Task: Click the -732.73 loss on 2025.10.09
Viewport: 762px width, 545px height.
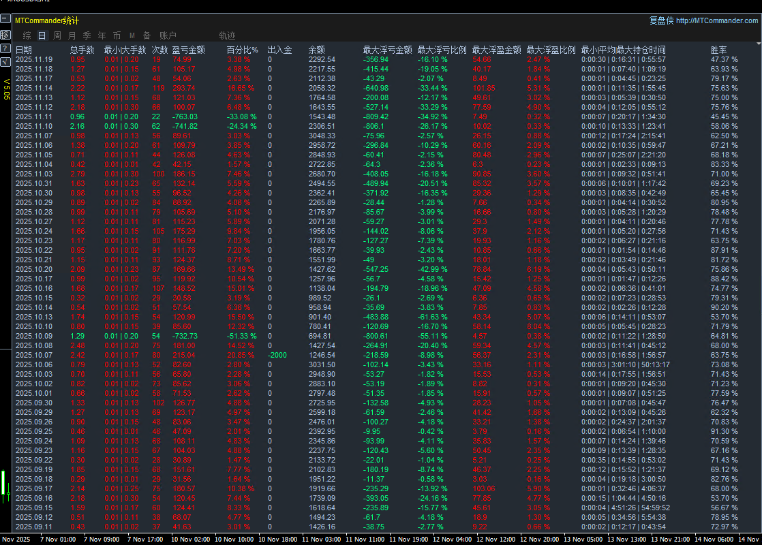Action: 185,336
